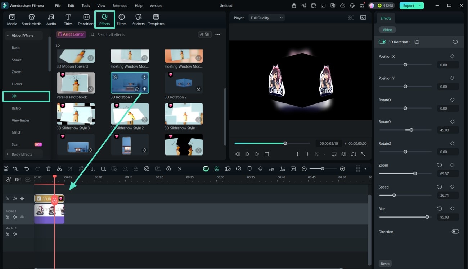Undo the last action in timeline toolbar
Screen dimensions: 468x269
pyautogui.click(x=27, y=169)
